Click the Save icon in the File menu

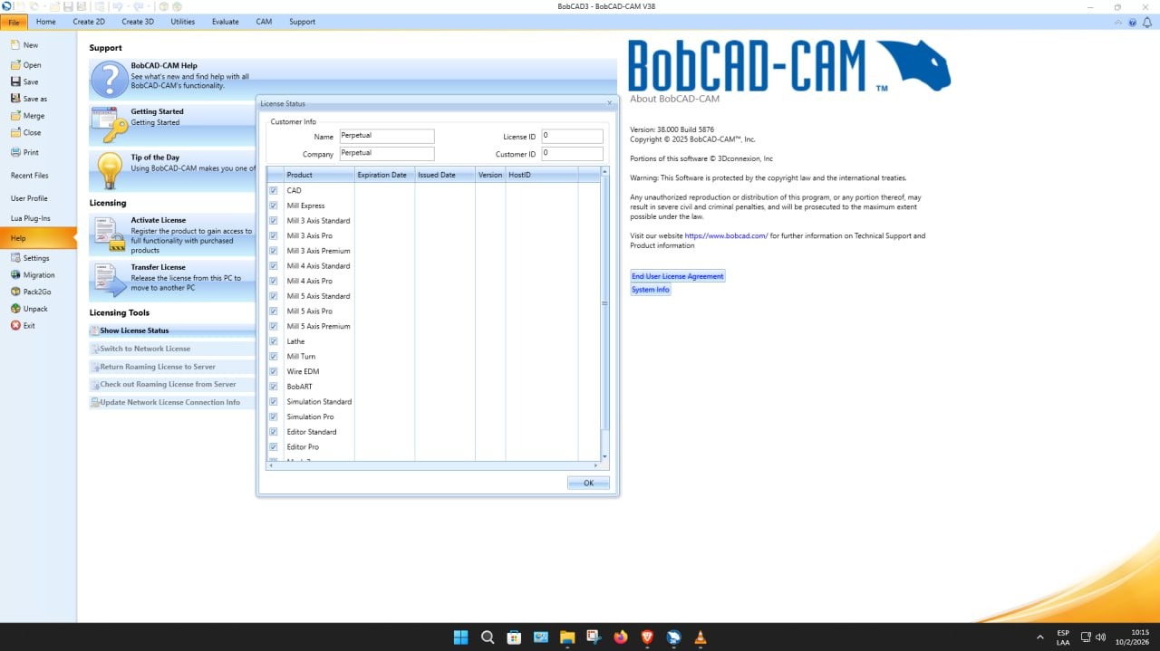(x=15, y=81)
